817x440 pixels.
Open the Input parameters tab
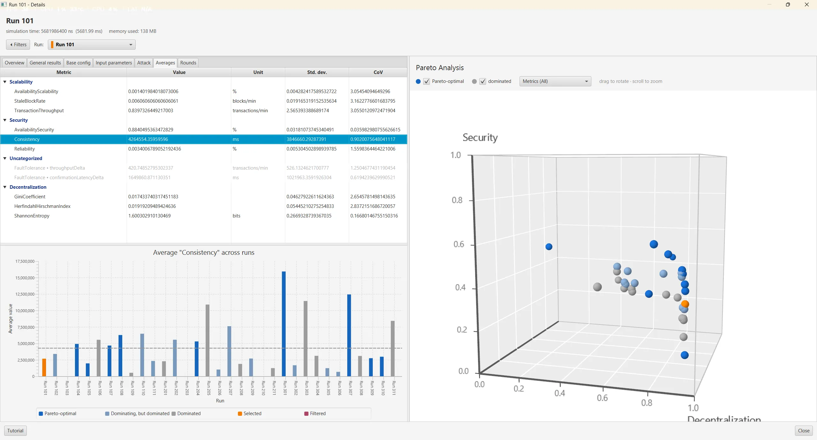click(x=114, y=63)
